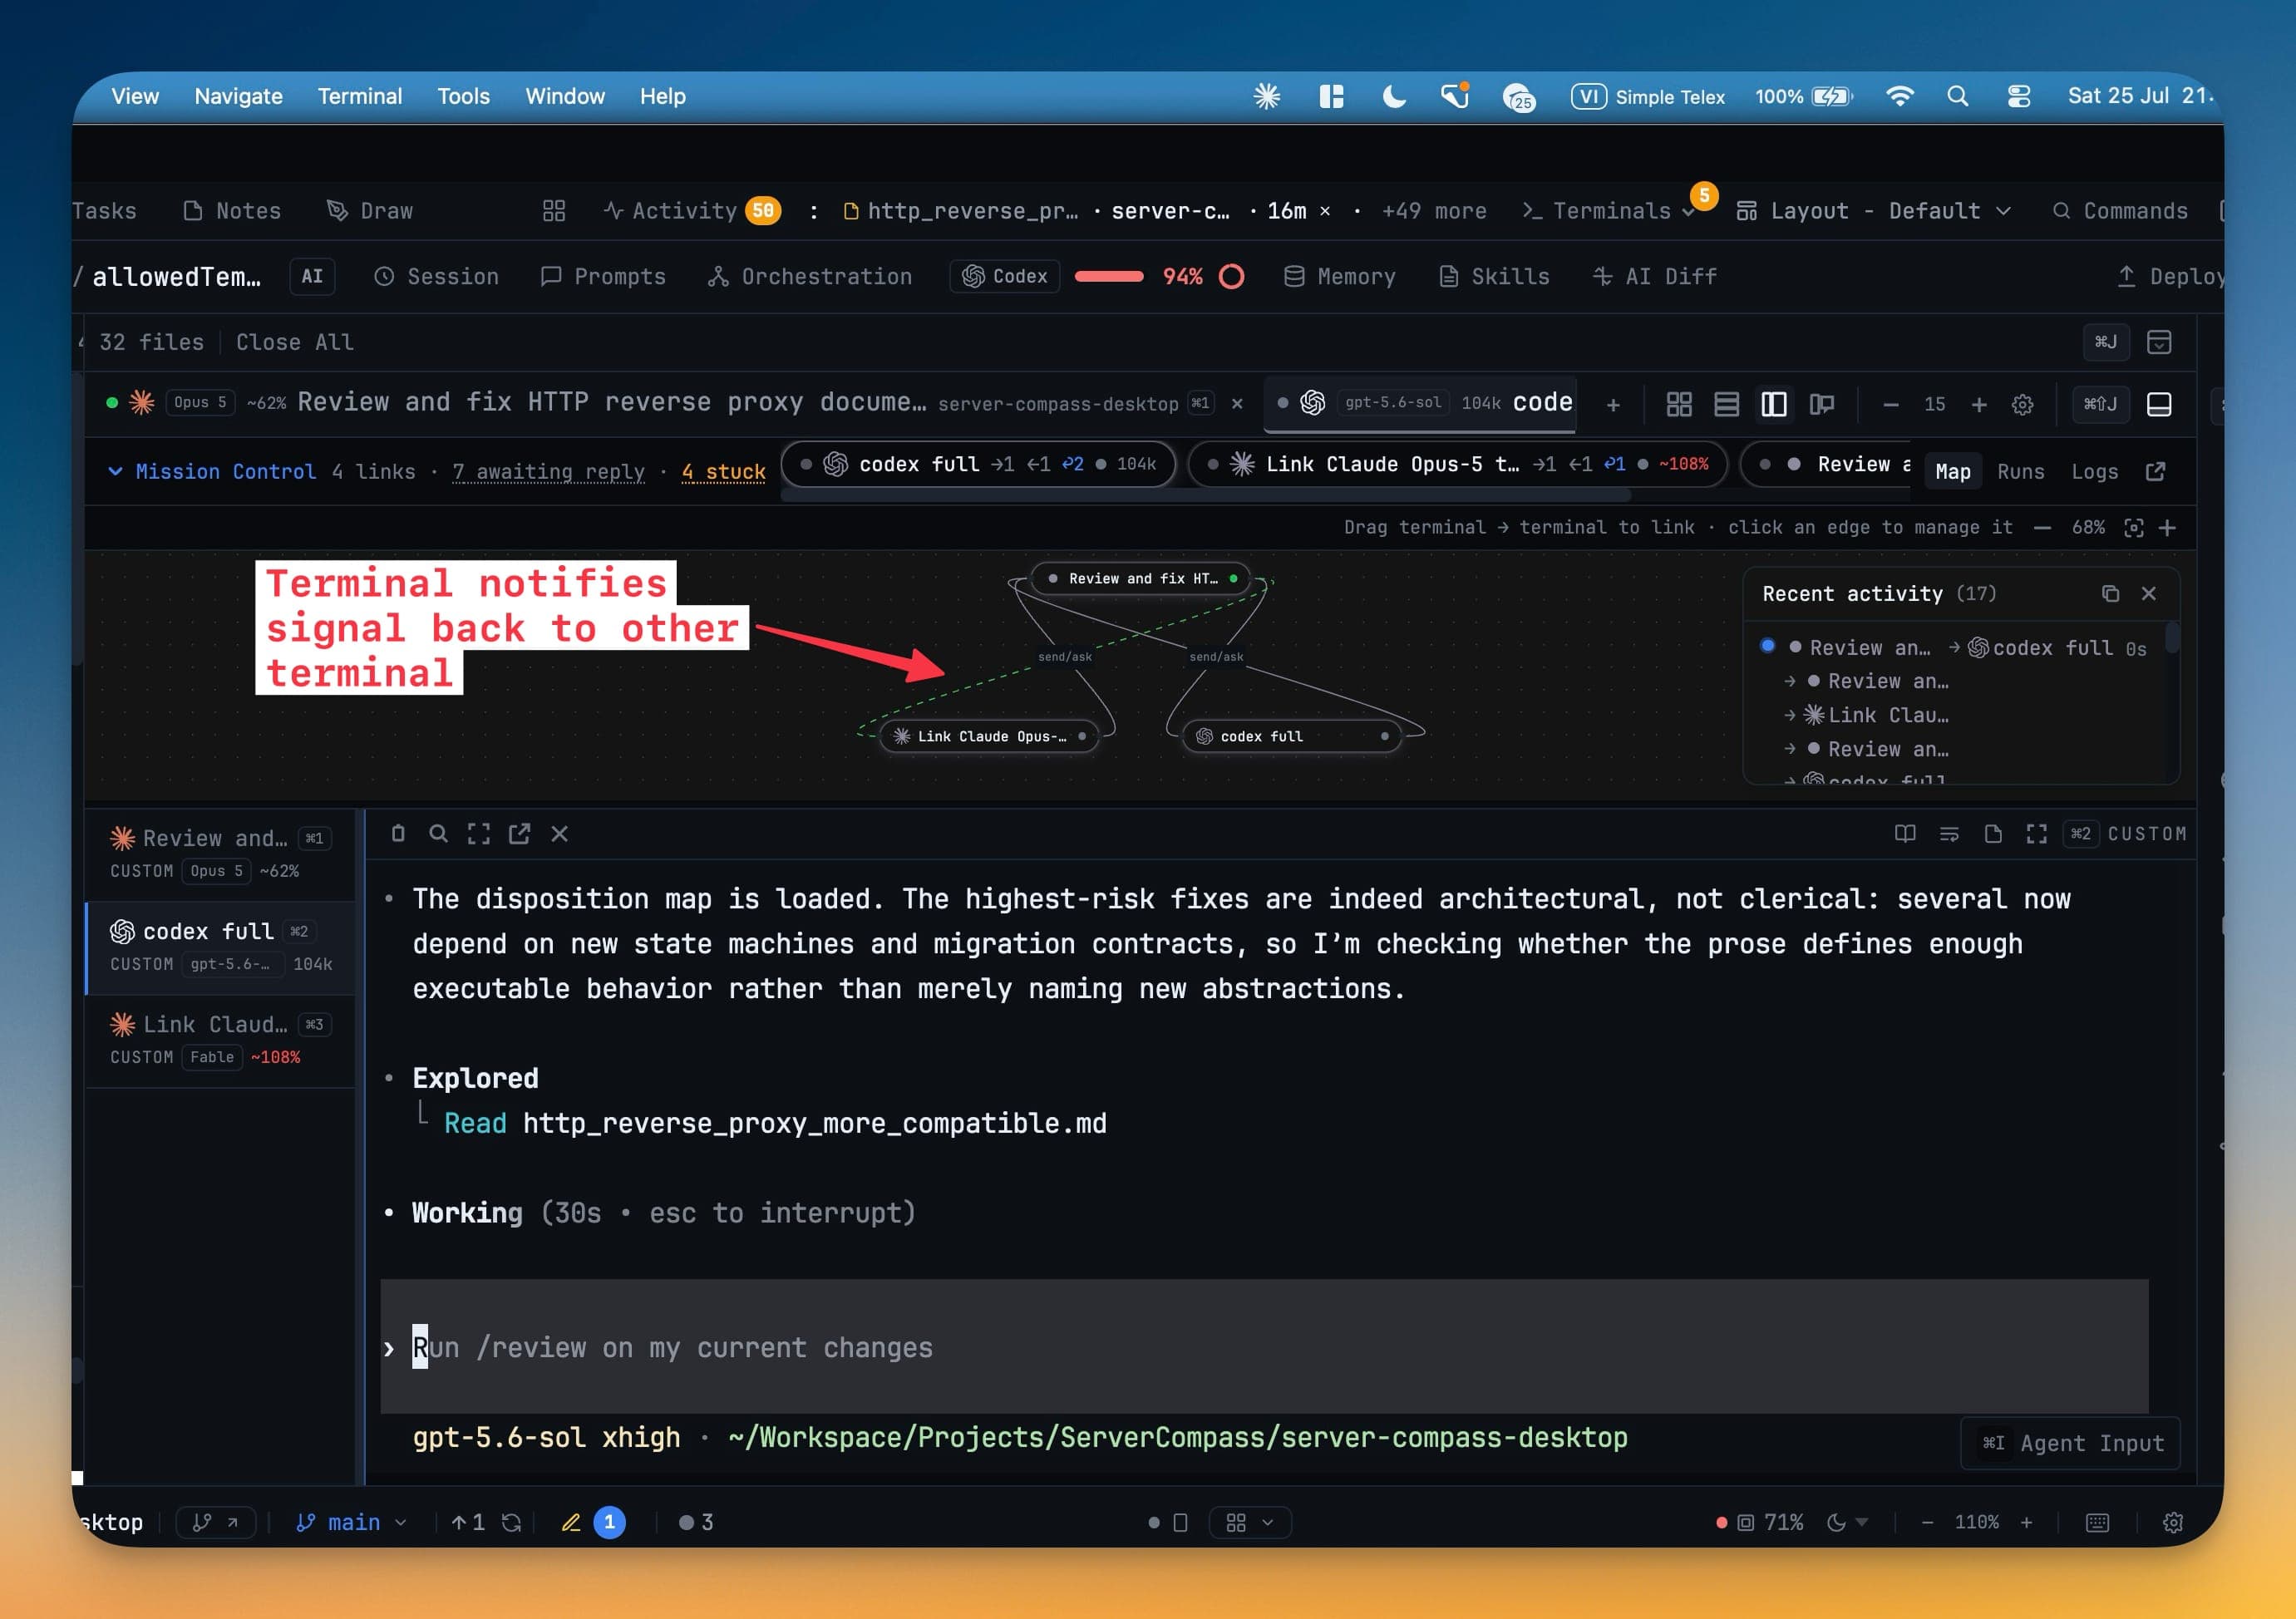Collapse the Mission Control section
Viewport: 2296px width, 1619px height.
(x=116, y=471)
